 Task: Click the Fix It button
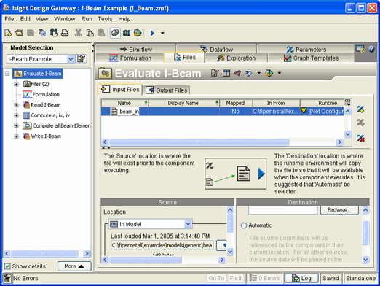pyautogui.click(x=236, y=278)
